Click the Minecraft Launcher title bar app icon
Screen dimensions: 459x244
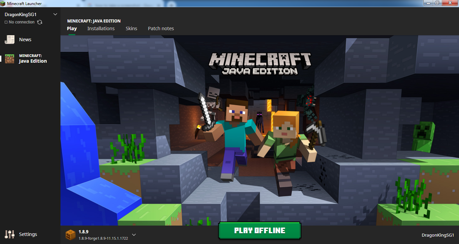pyautogui.click(x=3, y=3)
